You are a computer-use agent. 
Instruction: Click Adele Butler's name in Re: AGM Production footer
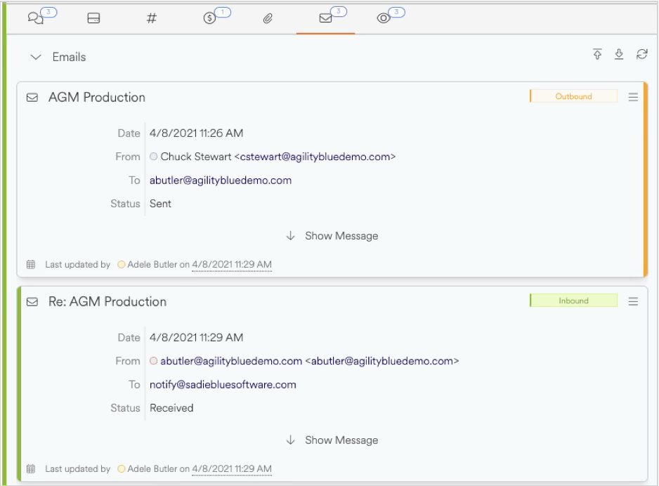point(152,468)
